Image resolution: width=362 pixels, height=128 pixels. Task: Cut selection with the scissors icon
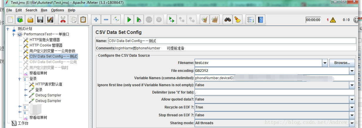(x=63, y=20)
